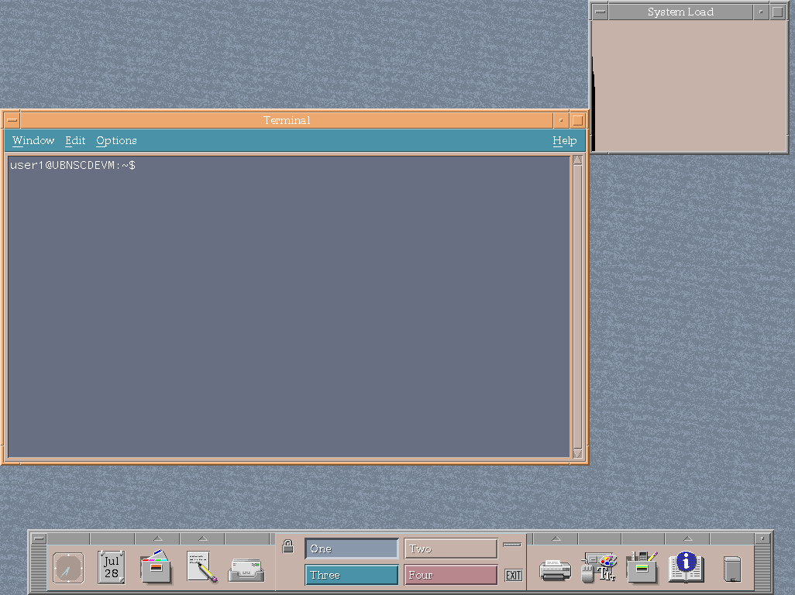The image size is (795, 595).
Task: Toggle the screen lock padlock icon
Action: click(287, 545)
